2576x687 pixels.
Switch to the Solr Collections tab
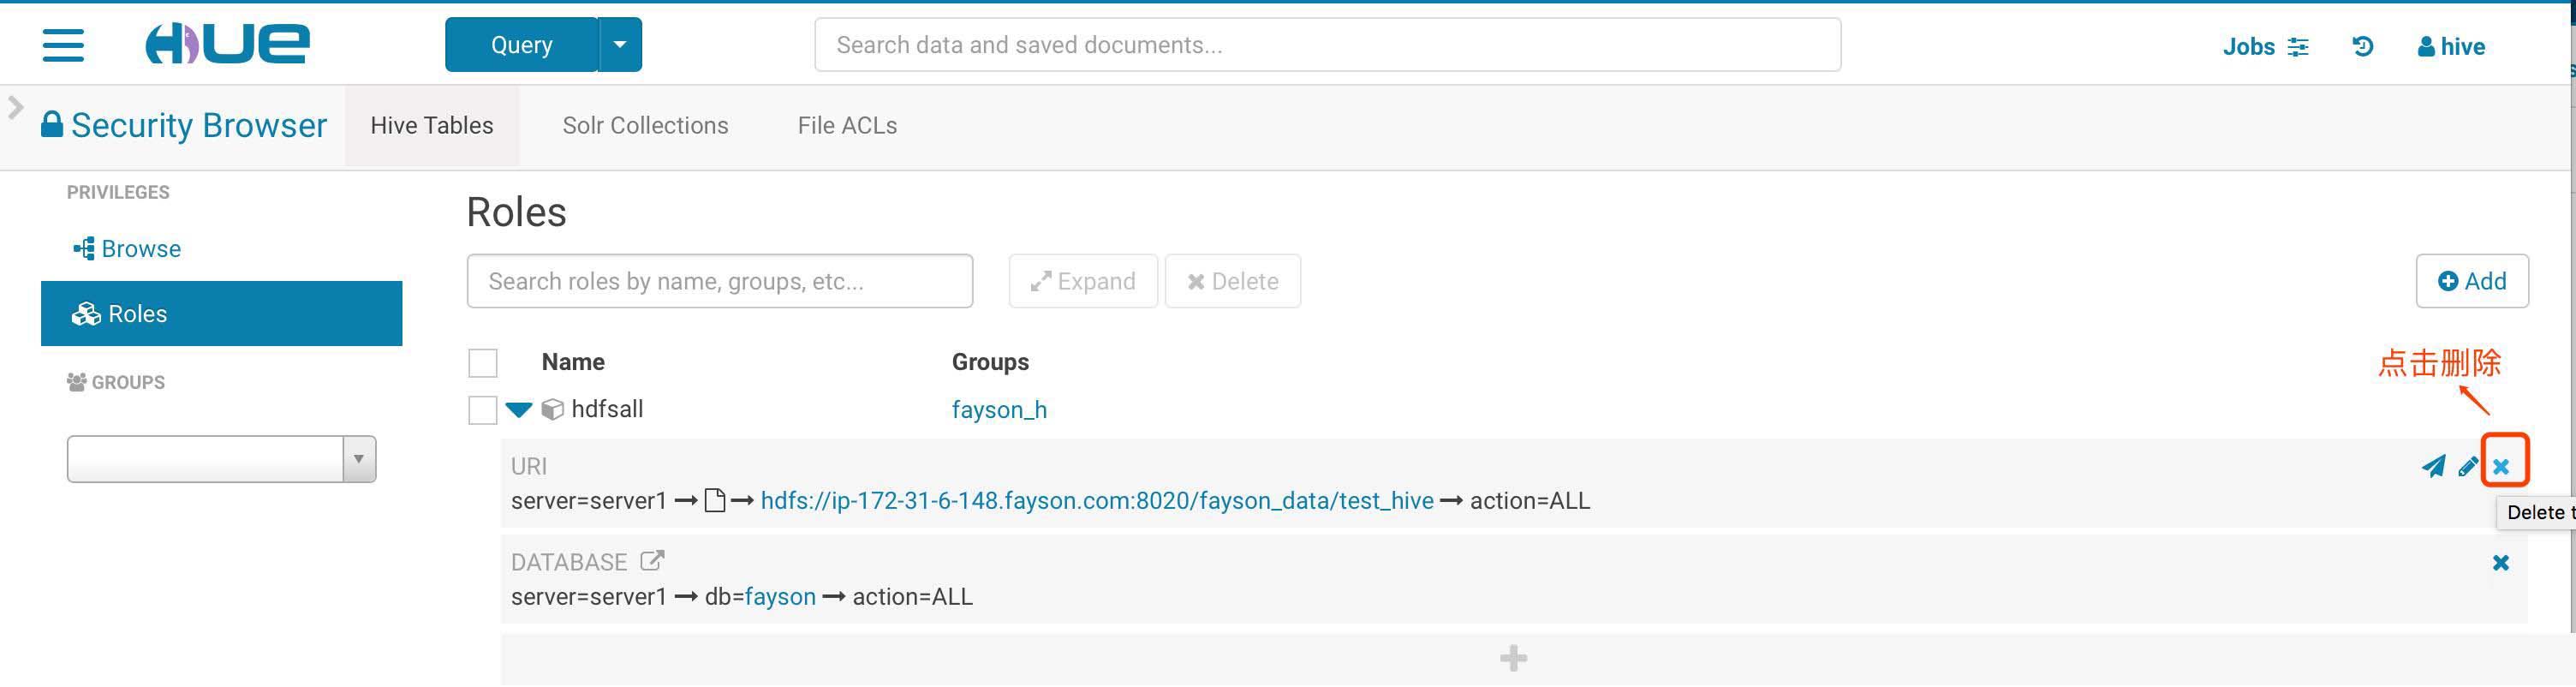[x=645, y=126]
